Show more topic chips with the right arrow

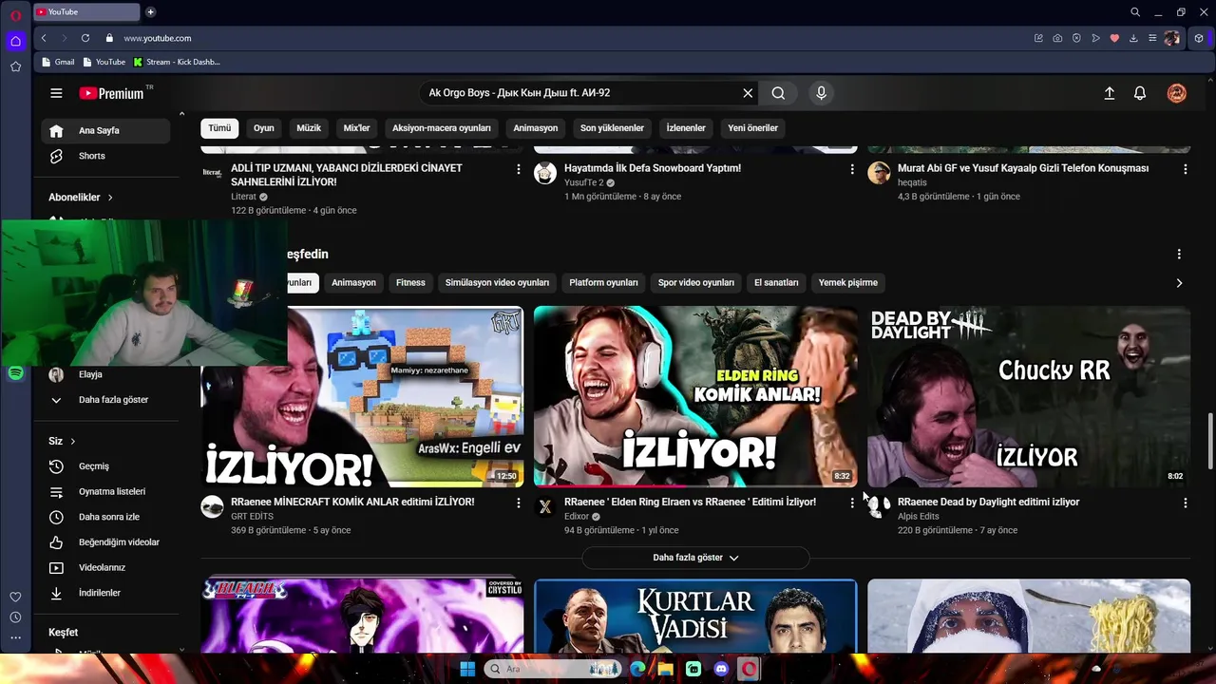click(1179, 283)
